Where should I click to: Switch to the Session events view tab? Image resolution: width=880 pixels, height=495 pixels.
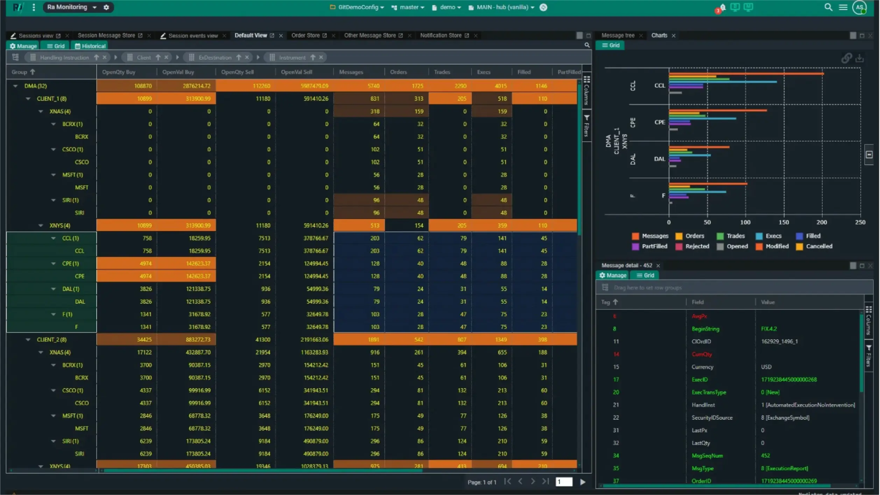pyautogui.click(x=193, y=36)
